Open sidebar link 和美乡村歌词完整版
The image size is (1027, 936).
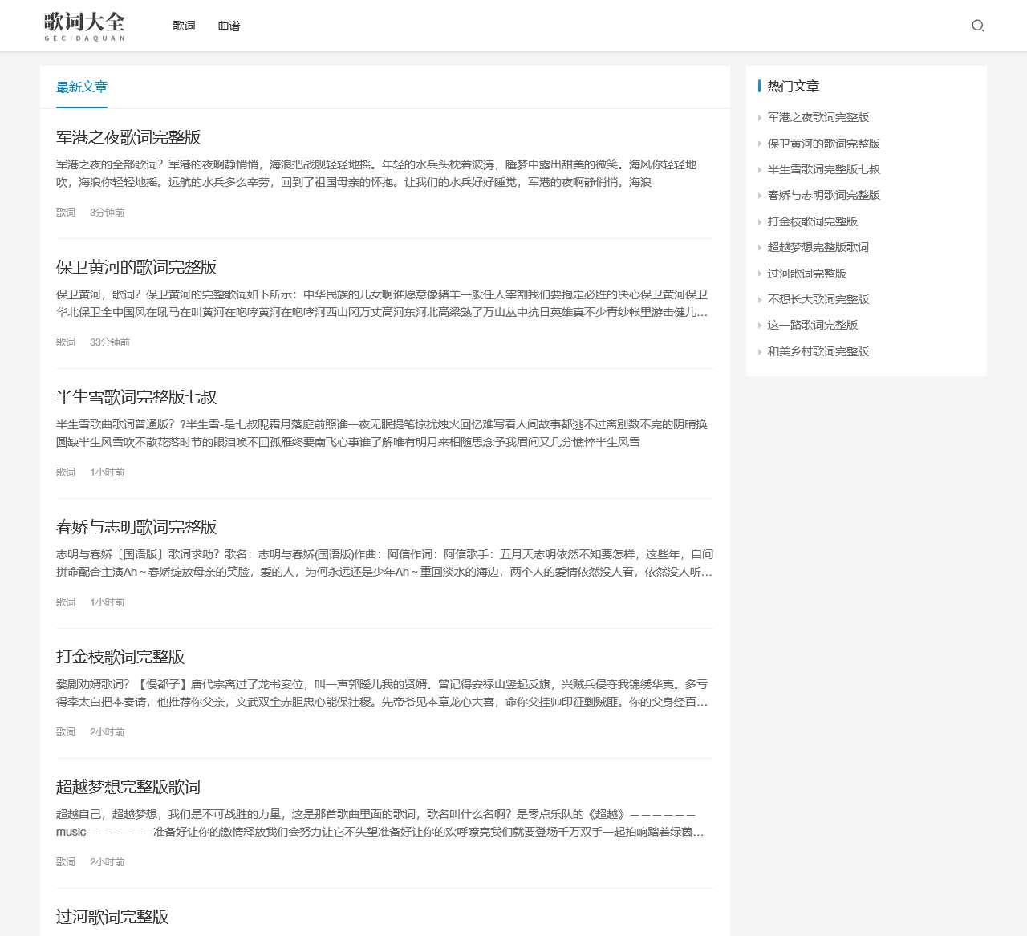click(818, 351)
